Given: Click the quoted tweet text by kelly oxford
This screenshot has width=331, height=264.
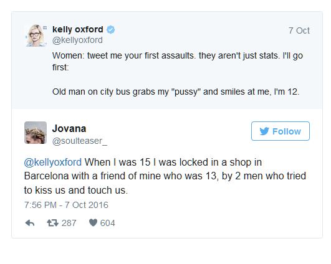Looking at the screenshot, I should [x=178, y=73].
